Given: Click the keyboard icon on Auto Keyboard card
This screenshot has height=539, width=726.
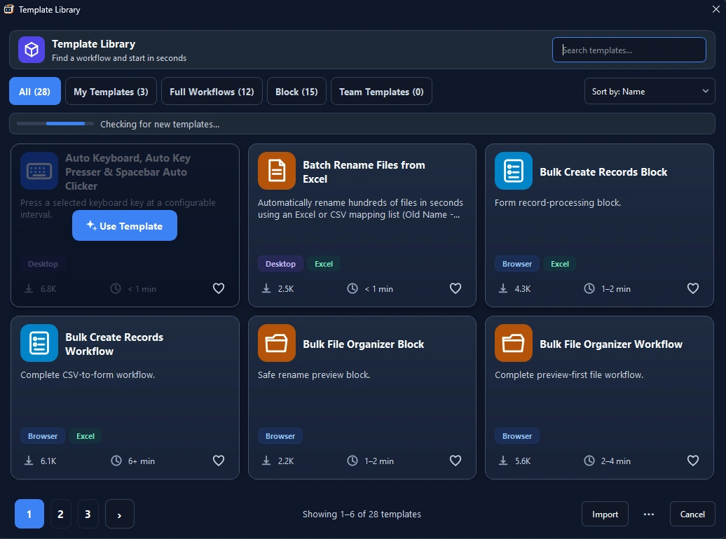Looking at the screenshot, I should [x=39, y=171].
